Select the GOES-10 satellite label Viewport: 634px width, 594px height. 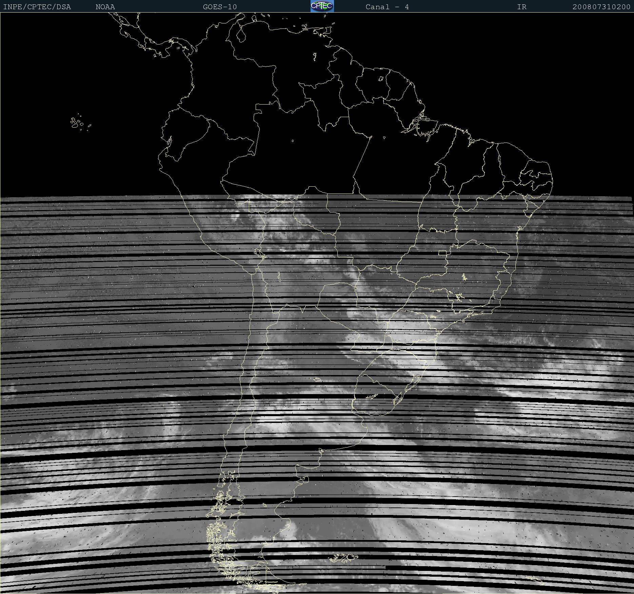point(220,7)
